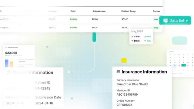This screenshot has width=194, height=109.
Task: Click the May,2026 tooltip title
Action: point(137,31)
